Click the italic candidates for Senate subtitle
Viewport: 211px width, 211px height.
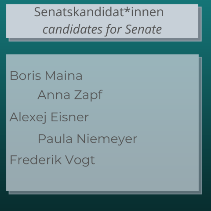[102, 30]
